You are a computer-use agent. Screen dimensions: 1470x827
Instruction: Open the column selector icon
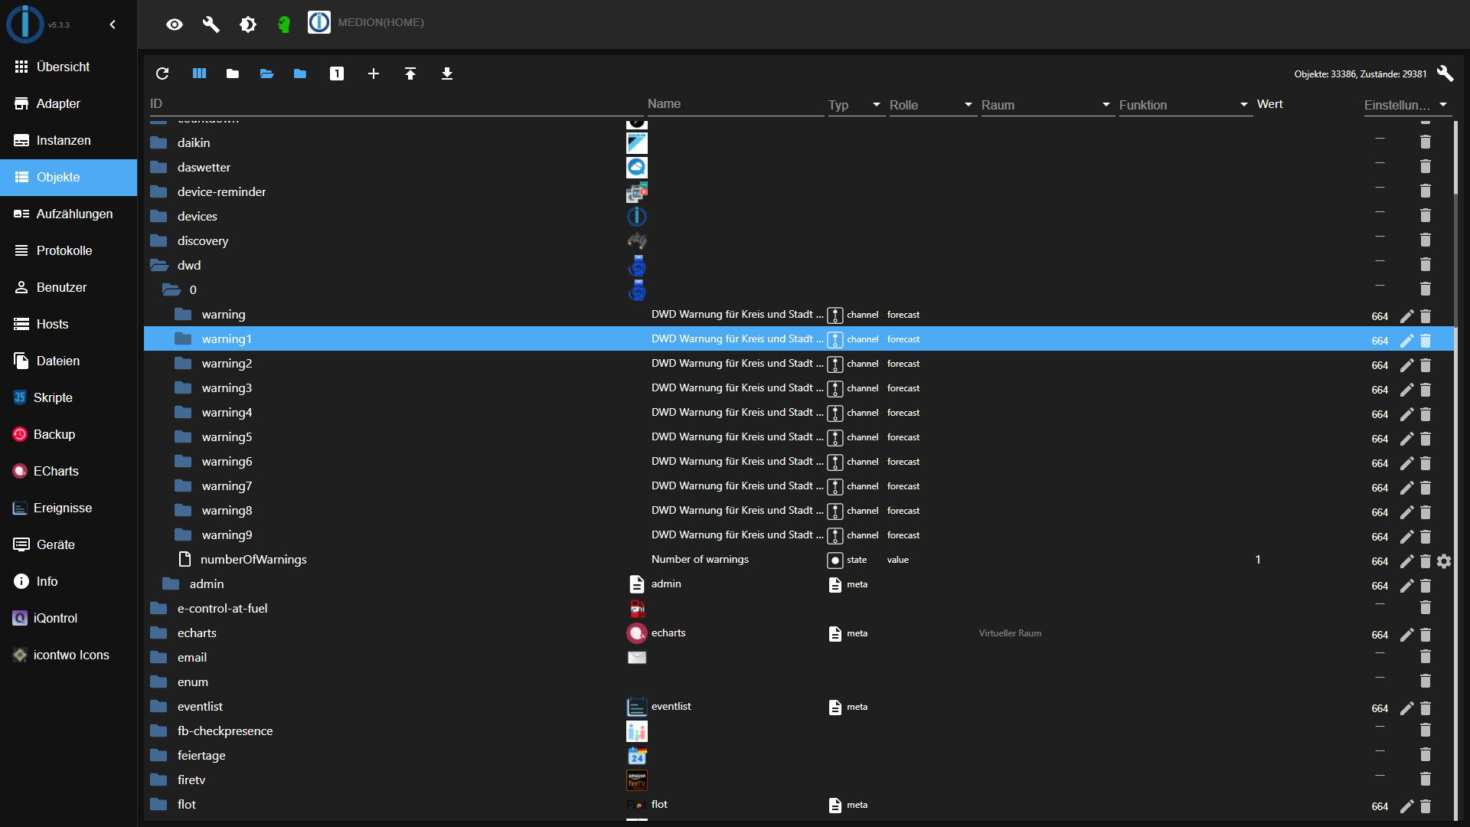(199, 74)
